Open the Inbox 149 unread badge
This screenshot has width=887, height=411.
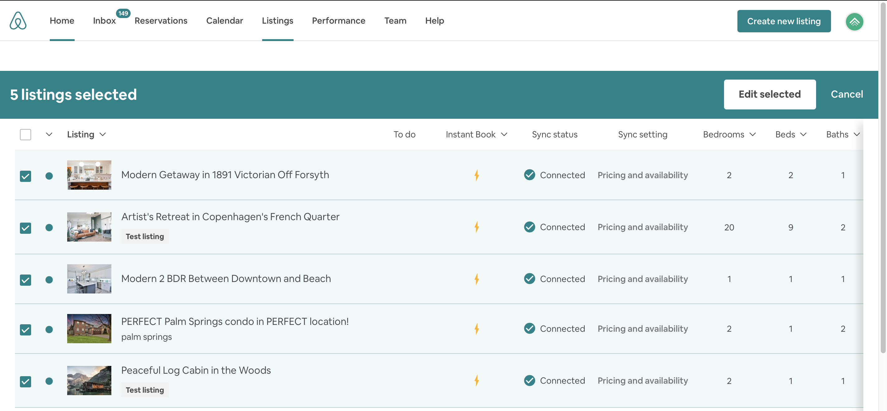tap(123, 13)
